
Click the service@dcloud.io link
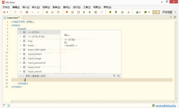click(166, 106)
